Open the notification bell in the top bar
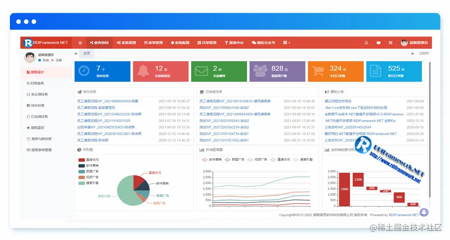The height and width of the screenshot is (240, 450). click(366, 42)
